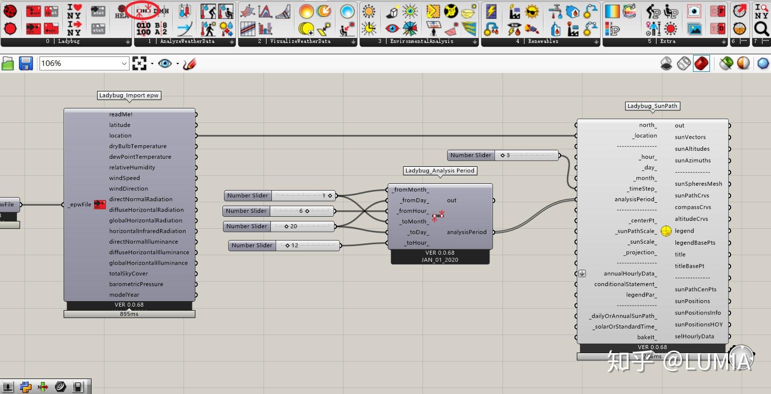The image size is (771, 394).
Task: Click the analysisPeriod output on Analysis Period
Action: [466, 232]
